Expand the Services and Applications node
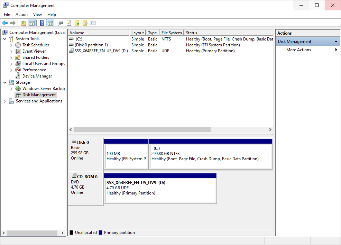The image size is (341, 245). 5,101
